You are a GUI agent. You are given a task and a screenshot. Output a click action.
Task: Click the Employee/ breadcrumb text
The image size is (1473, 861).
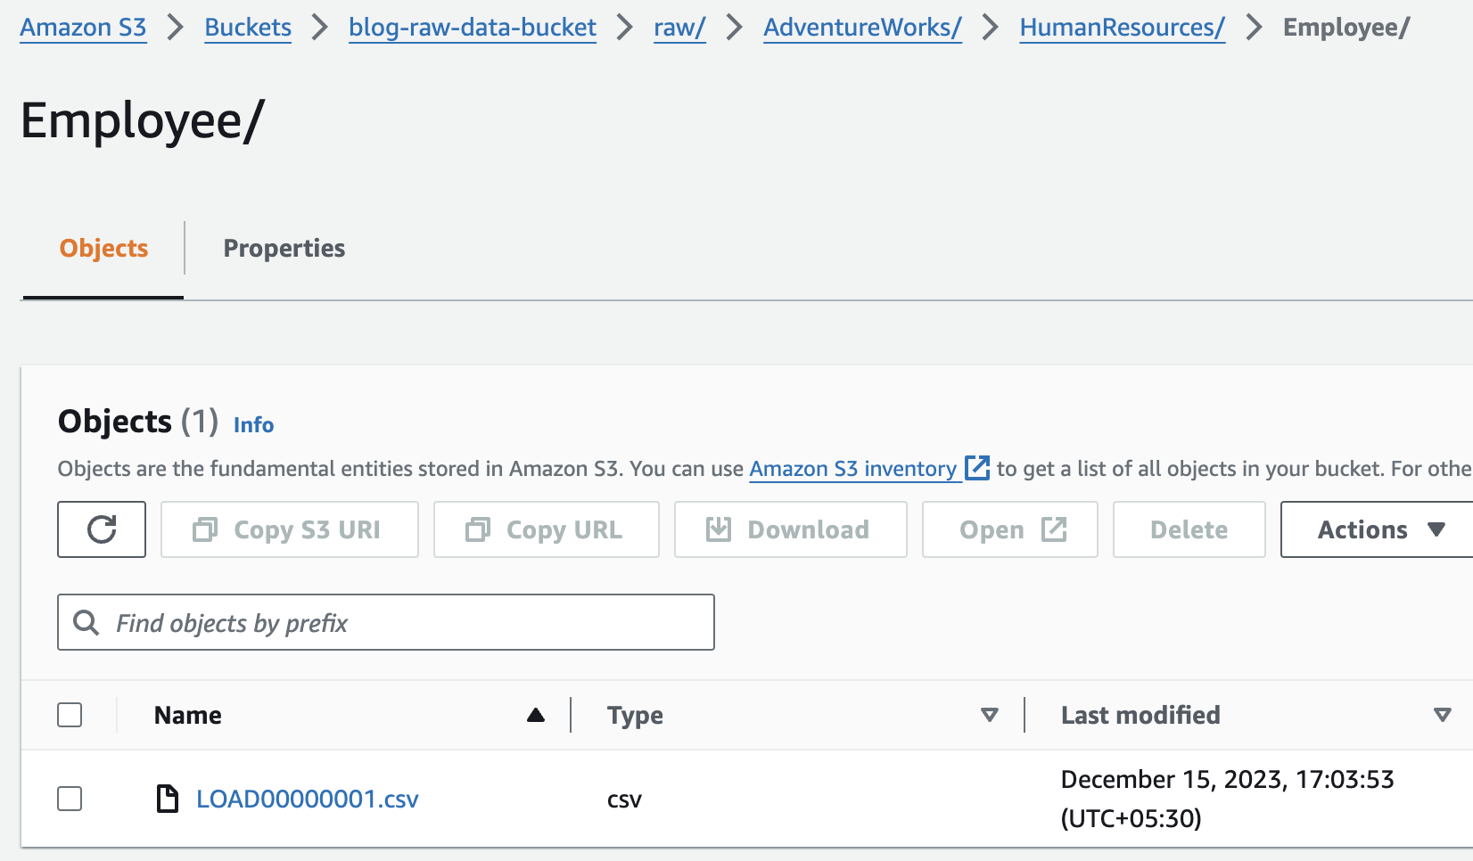point(1346,28)
